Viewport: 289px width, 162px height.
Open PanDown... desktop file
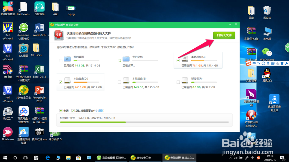click(24, 9)
